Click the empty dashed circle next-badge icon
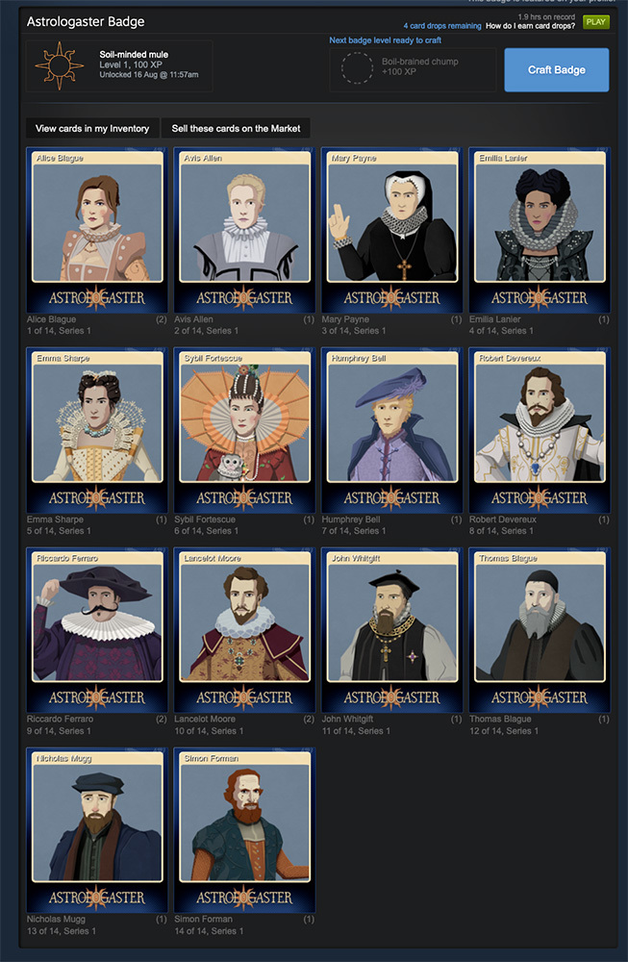 [357, 67]
